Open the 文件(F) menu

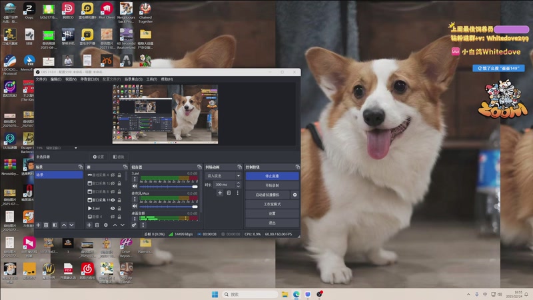[x=41, y=79]
